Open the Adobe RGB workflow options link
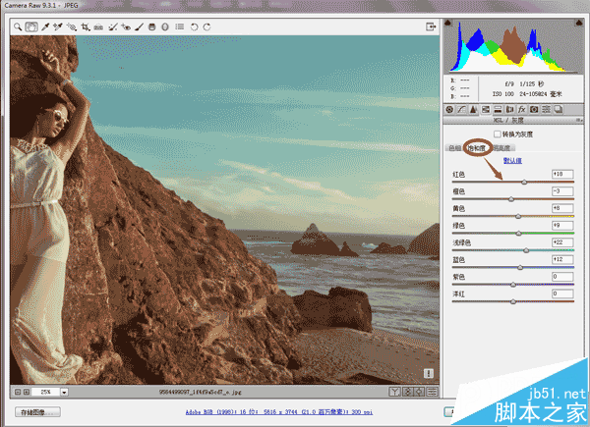The width and height of the screenshot is (590, 427). pos(279,412)
